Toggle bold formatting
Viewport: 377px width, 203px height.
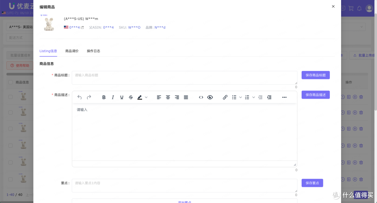point(104,97)
